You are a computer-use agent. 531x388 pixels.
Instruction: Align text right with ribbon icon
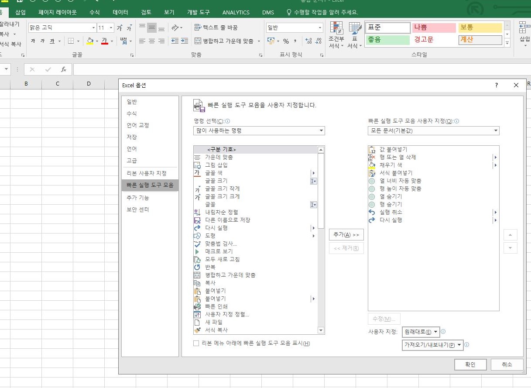(x=161, y=41)
